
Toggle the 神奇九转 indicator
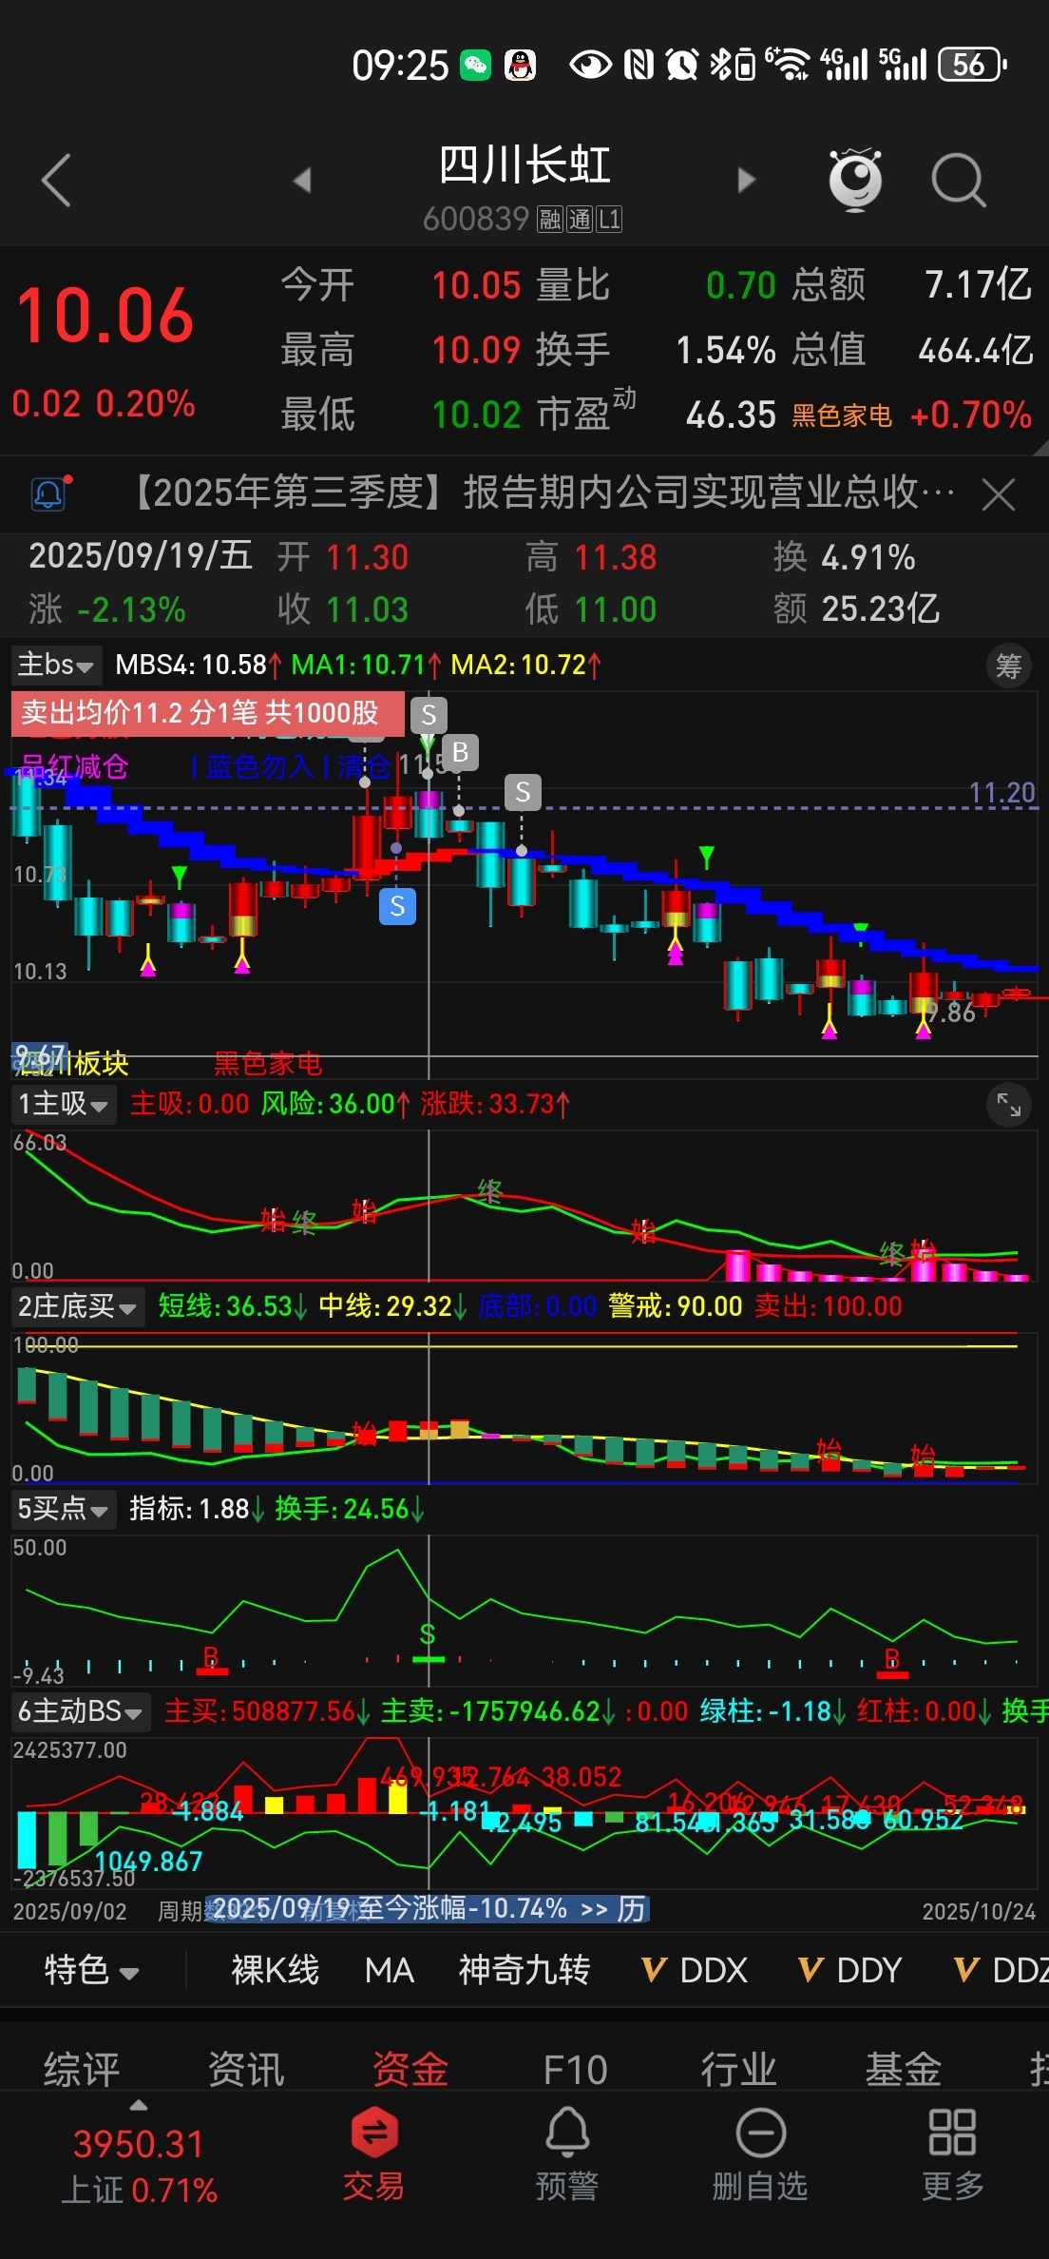(524, 1969)
